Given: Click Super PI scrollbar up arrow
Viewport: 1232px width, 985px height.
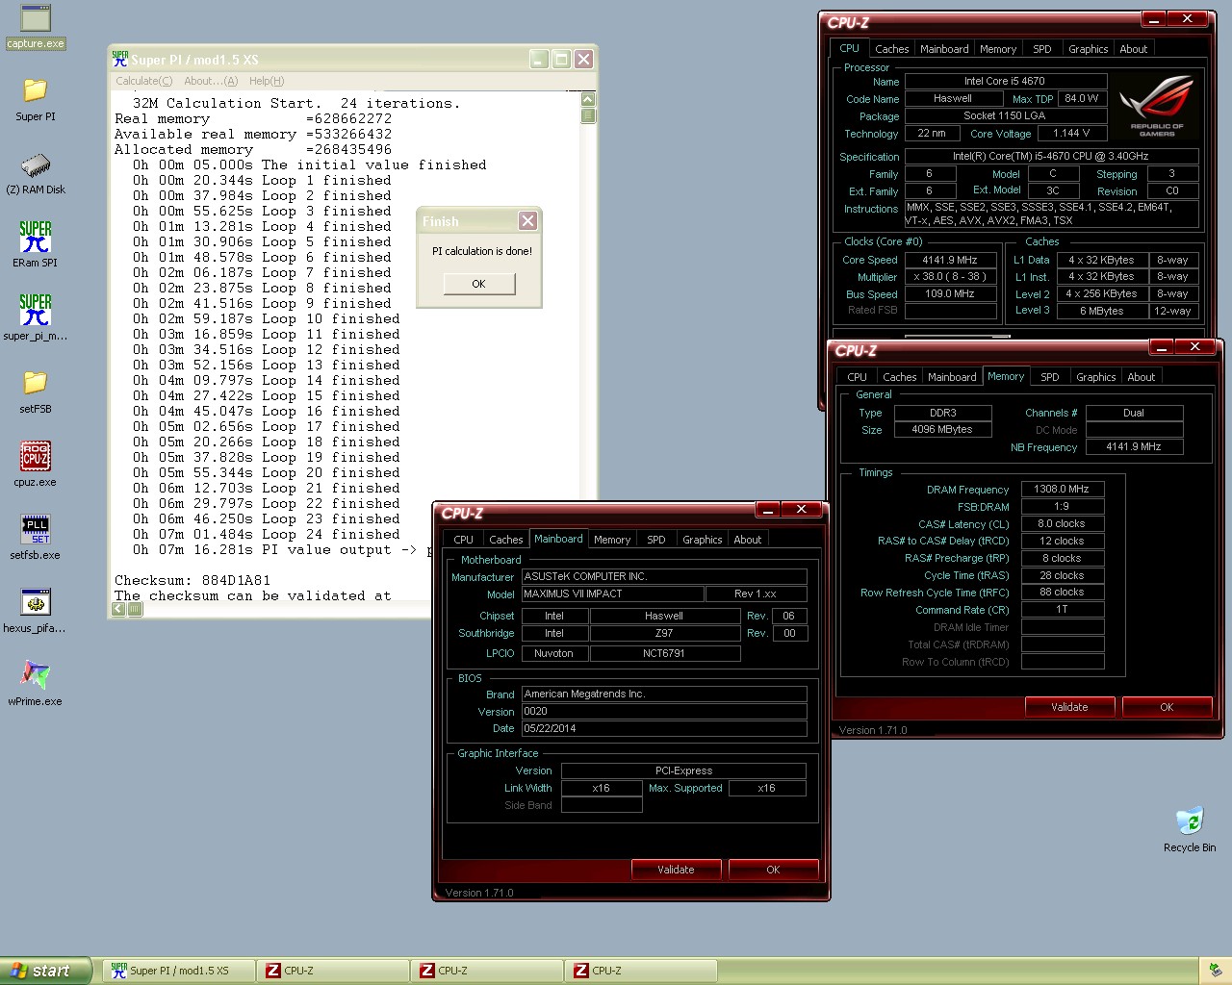Looking at the screenshot, I should (x=588, y=99).
